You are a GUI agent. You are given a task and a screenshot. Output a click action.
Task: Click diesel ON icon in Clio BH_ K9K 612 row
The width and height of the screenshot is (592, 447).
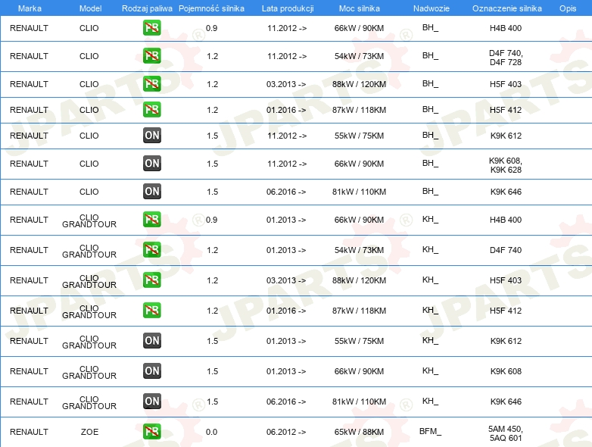(151, 136)
